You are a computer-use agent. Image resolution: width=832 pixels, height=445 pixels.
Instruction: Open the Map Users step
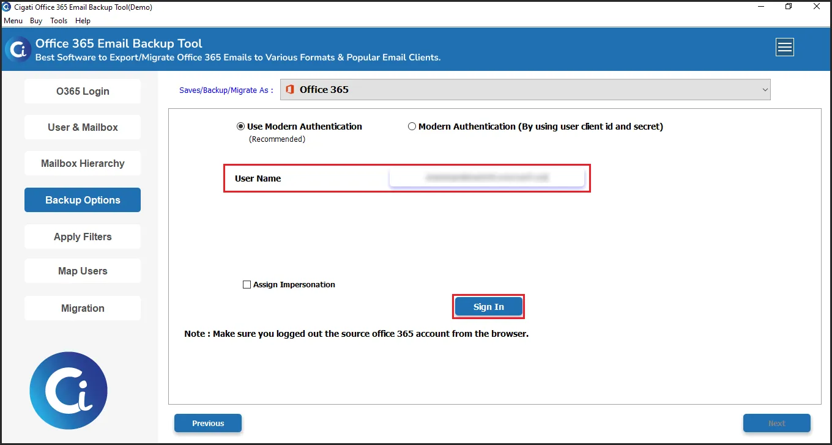pyautogui.click(x=83, y=271)
